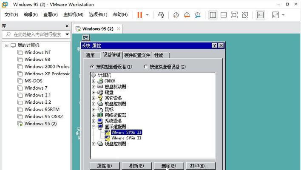
Task: Switch to the 硬件配置文件 tab
Action: click(137, 55)
